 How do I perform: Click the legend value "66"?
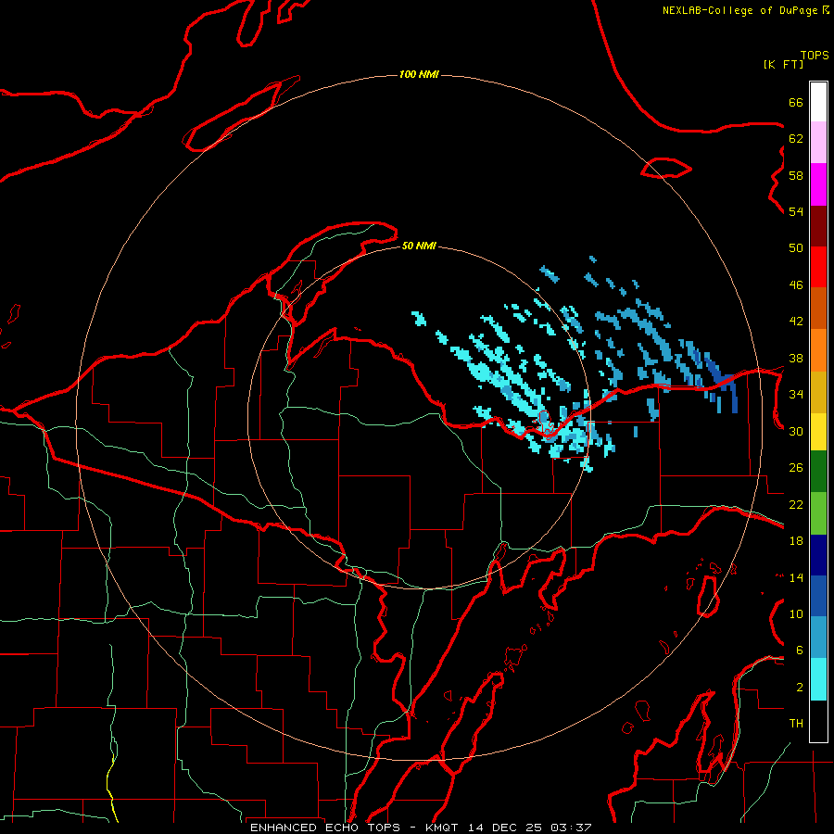(796, 102)
